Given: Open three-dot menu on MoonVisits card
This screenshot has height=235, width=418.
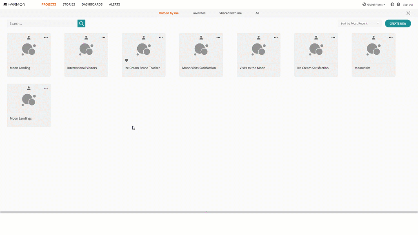Looking at the screenshot, I should pyautogui.click(x=391, y=38).
